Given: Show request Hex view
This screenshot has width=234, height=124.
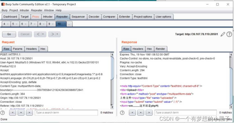Looking at the screenshot, I should [x=43, y=49].
